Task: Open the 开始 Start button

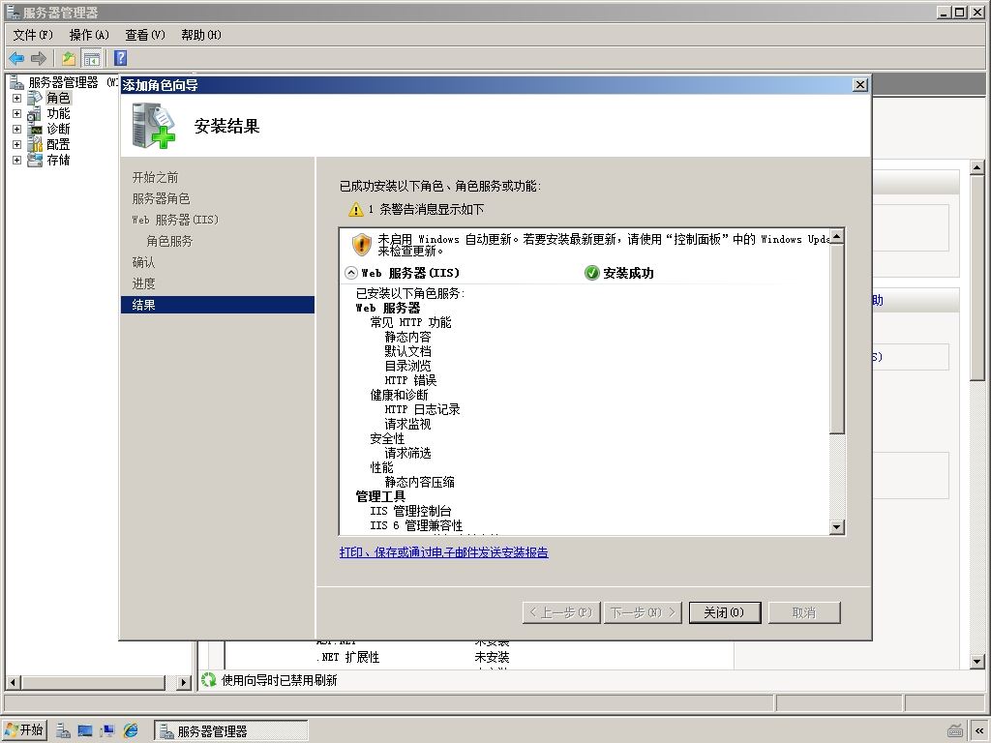Action: [24, 730]
